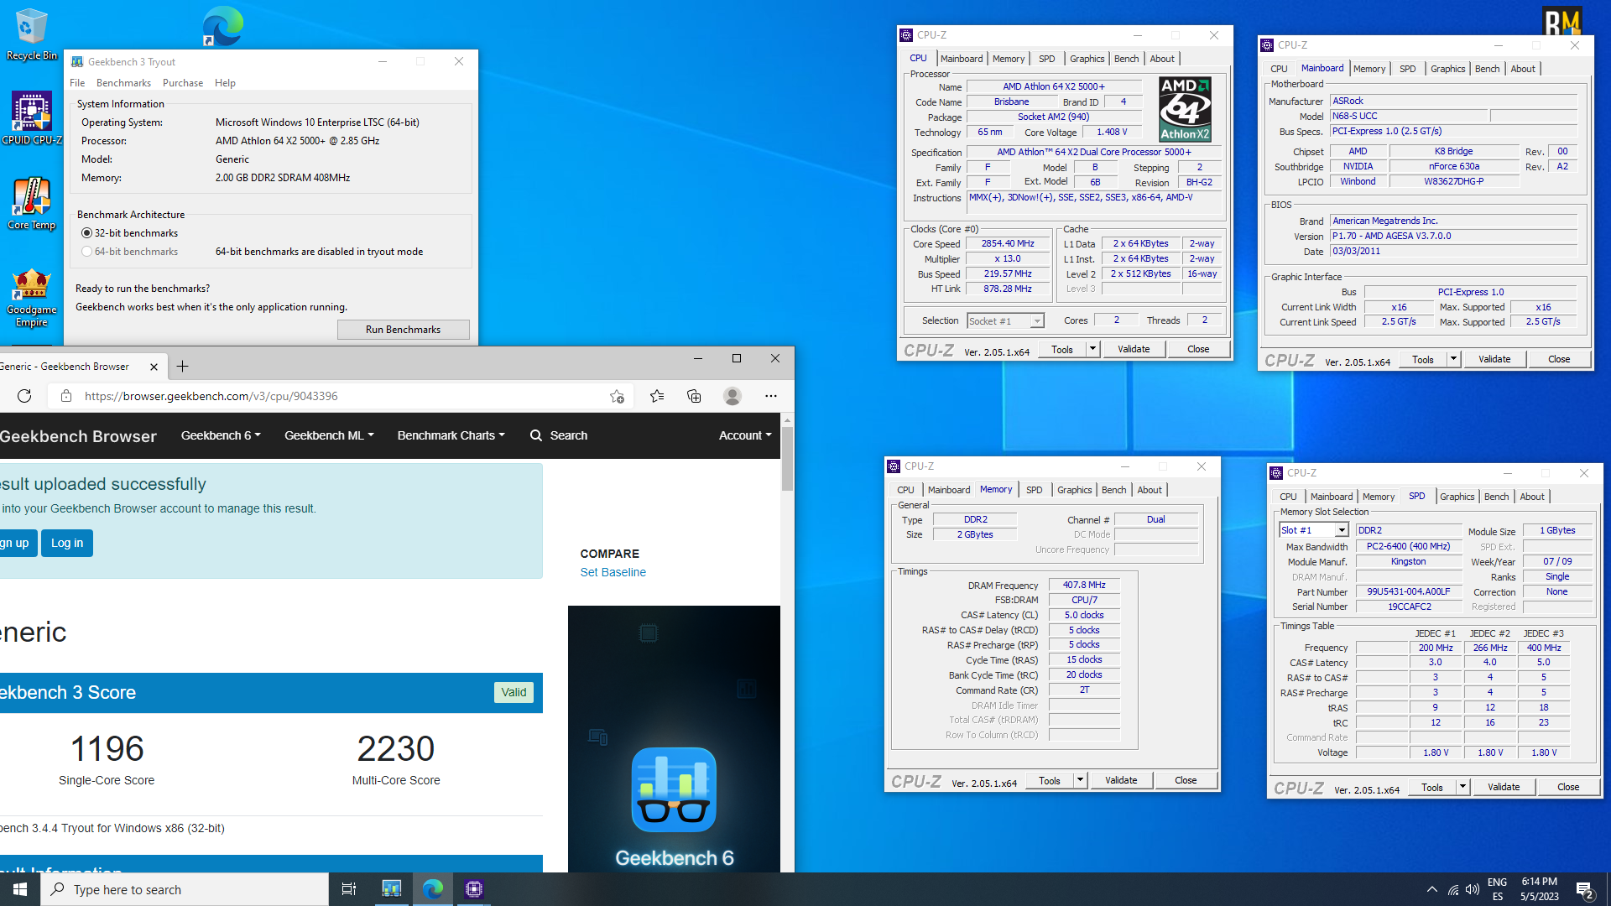This screenshot has width=1611, height=906.
Task: Click the Geekbench Browser home title
Action: 78,436
